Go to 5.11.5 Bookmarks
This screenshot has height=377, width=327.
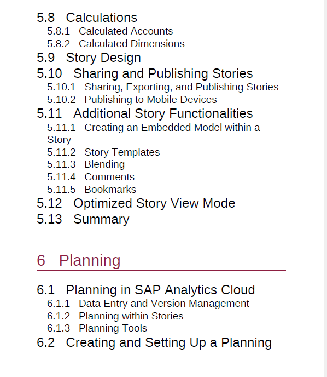(x=91, y=190)
